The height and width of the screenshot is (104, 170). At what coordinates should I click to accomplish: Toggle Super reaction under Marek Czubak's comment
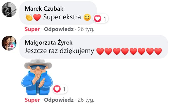32,29
